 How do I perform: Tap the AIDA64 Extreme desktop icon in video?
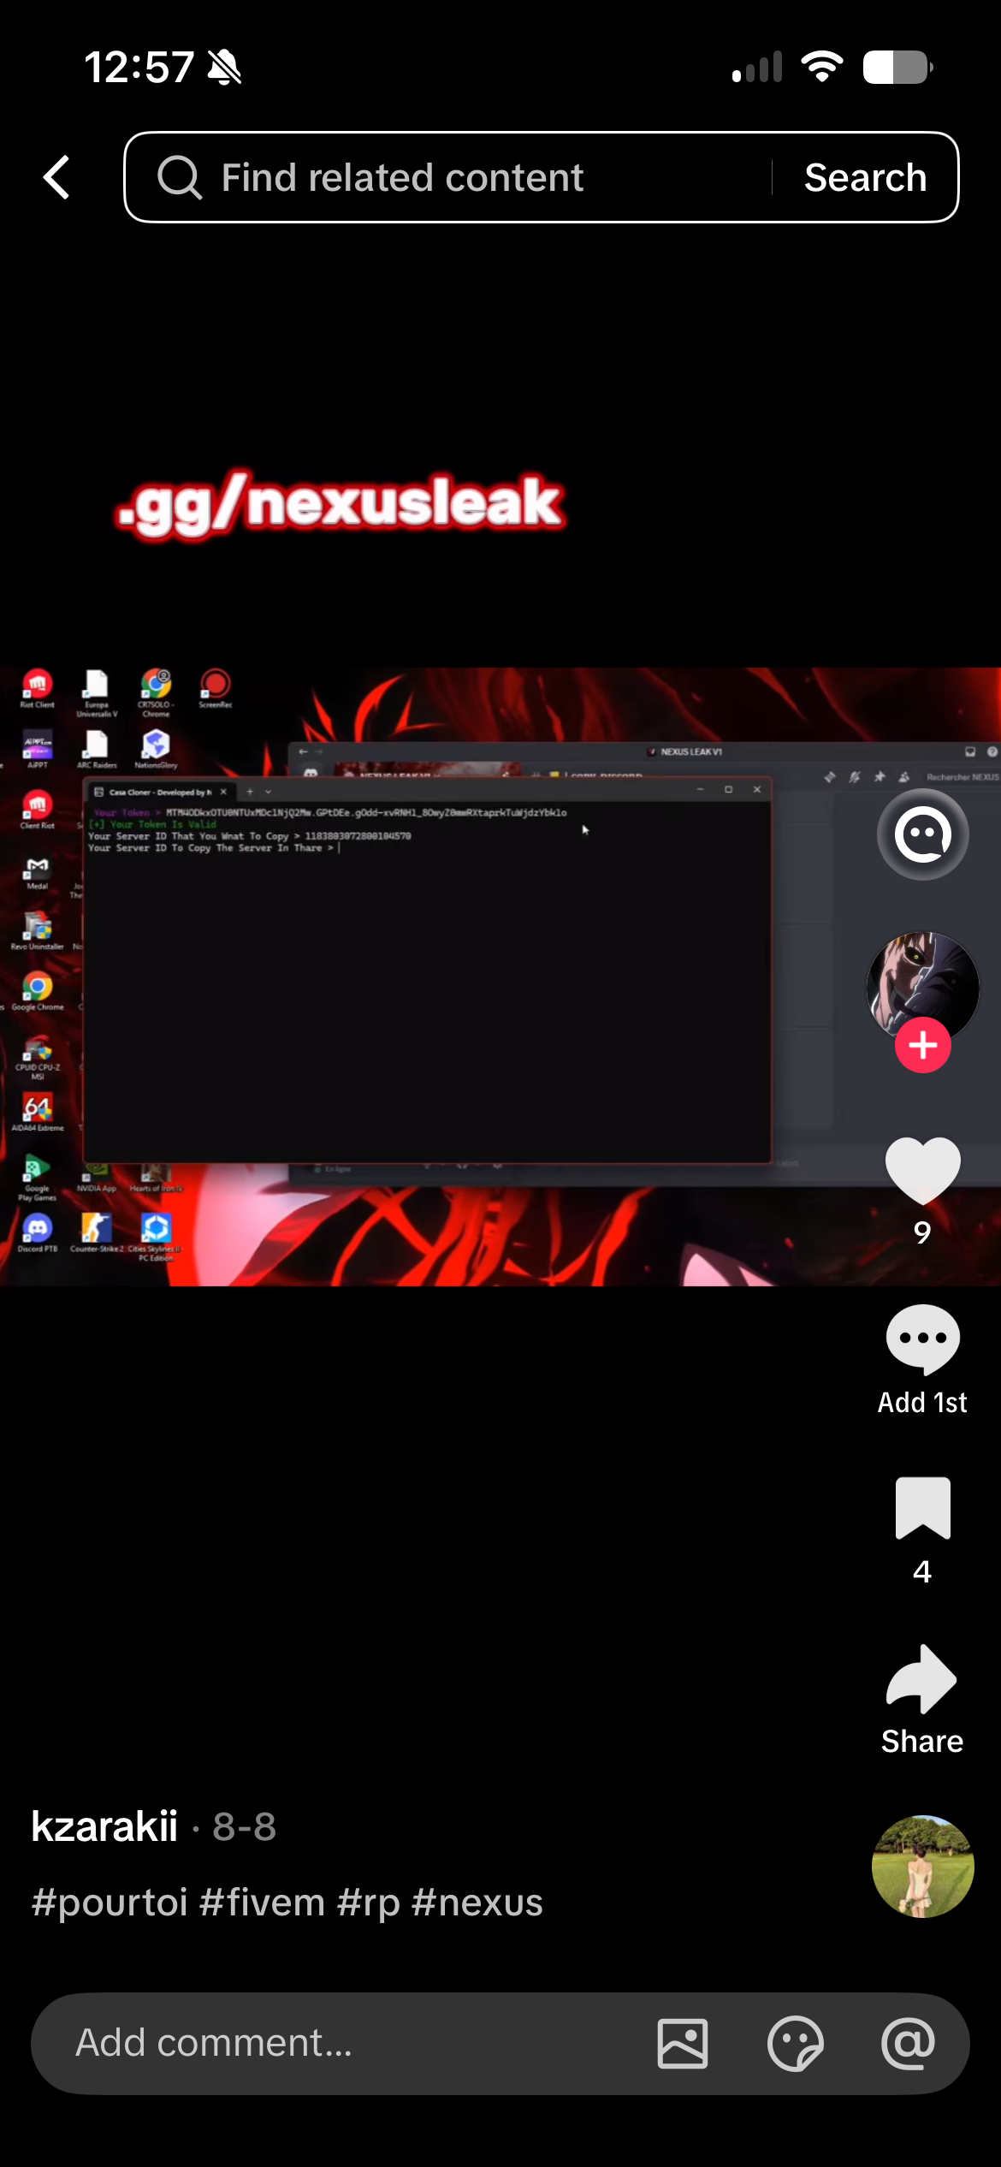(x=38, y=1113)
